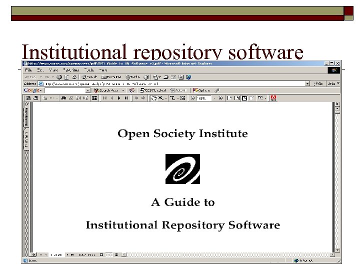Expand the Back history dropdown arrow
360x270 pixels.
[40, 77]
